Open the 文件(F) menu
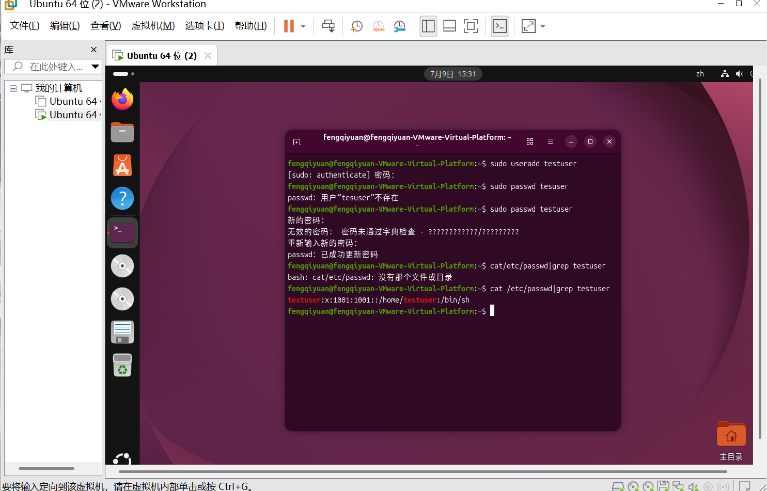This screenshot has width=767, height=491. 25,26
